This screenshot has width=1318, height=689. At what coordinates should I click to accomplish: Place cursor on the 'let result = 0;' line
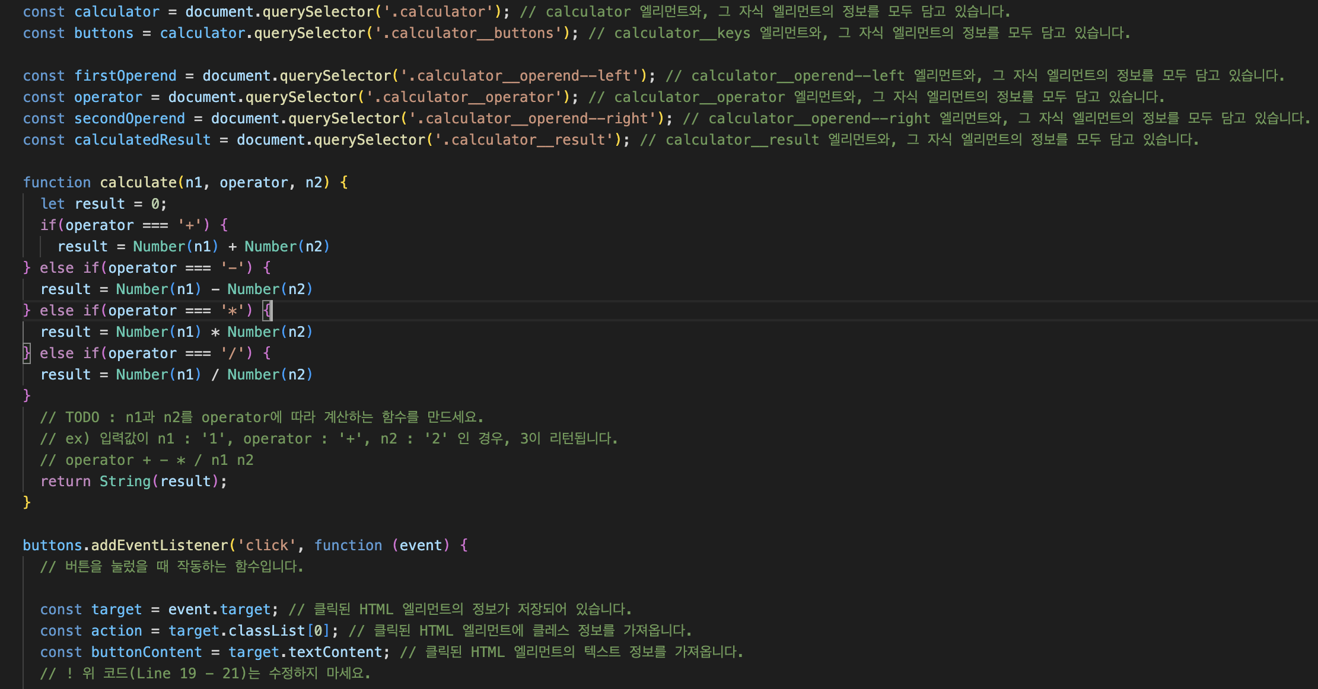point(103,203)
